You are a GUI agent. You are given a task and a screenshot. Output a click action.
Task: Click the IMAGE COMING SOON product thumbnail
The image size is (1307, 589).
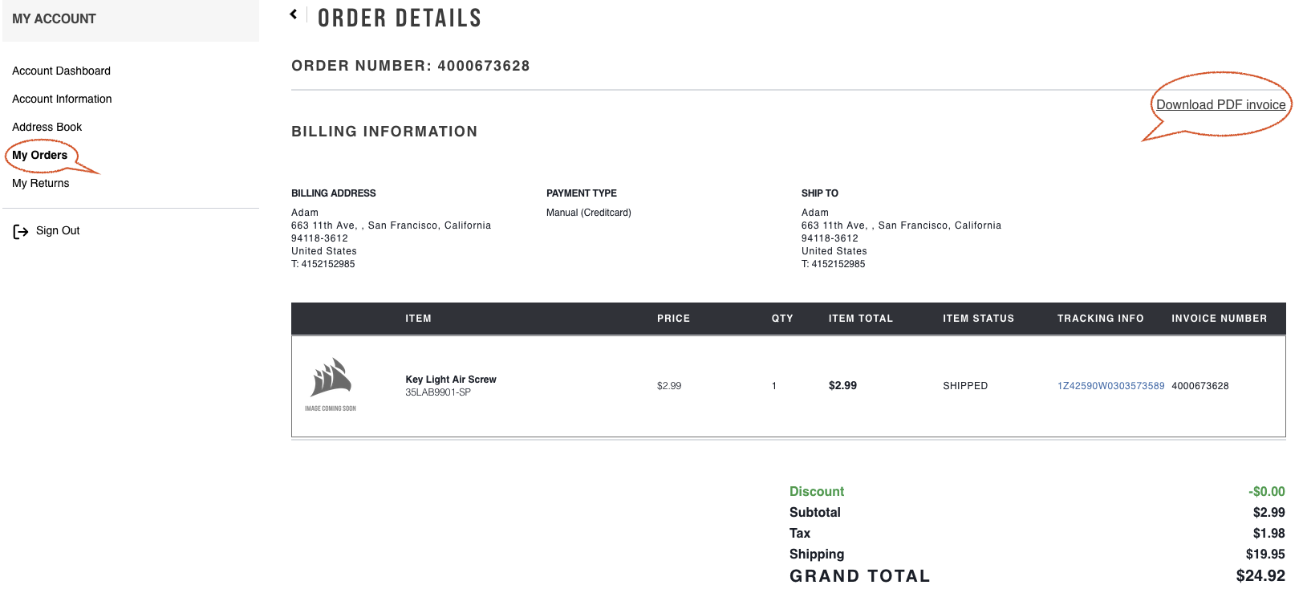pyautogui.click(x=330, y=385)
